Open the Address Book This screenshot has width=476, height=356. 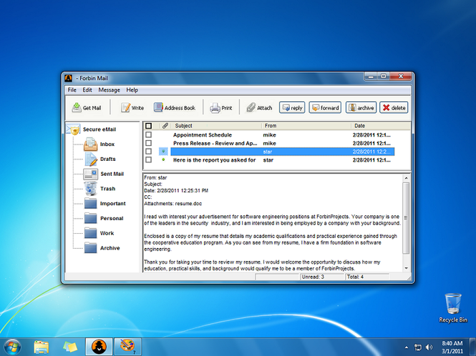pos(174,108)
